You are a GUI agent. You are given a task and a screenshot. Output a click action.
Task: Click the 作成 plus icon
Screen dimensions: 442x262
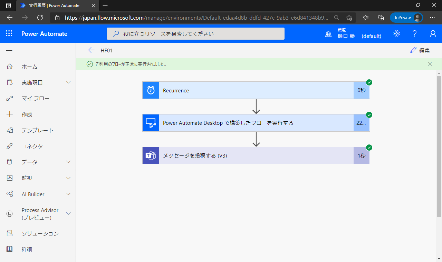click(x=10, y=114)
